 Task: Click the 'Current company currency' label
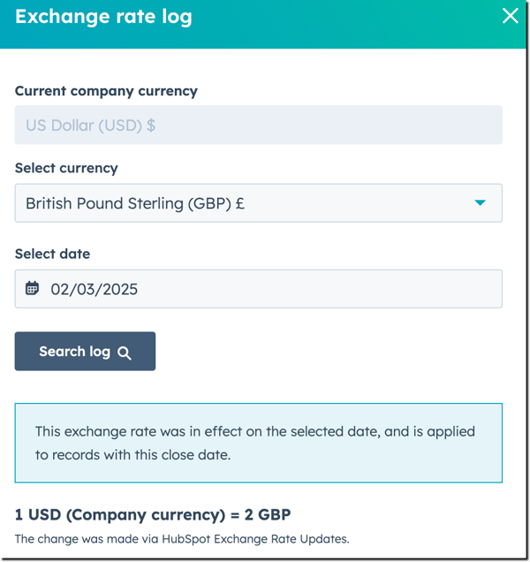106,91
